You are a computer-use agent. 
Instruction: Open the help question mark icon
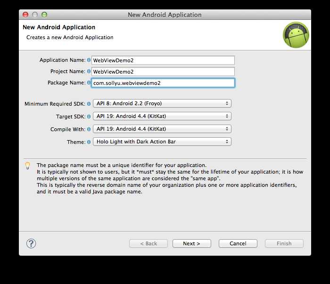click(31, 243)
